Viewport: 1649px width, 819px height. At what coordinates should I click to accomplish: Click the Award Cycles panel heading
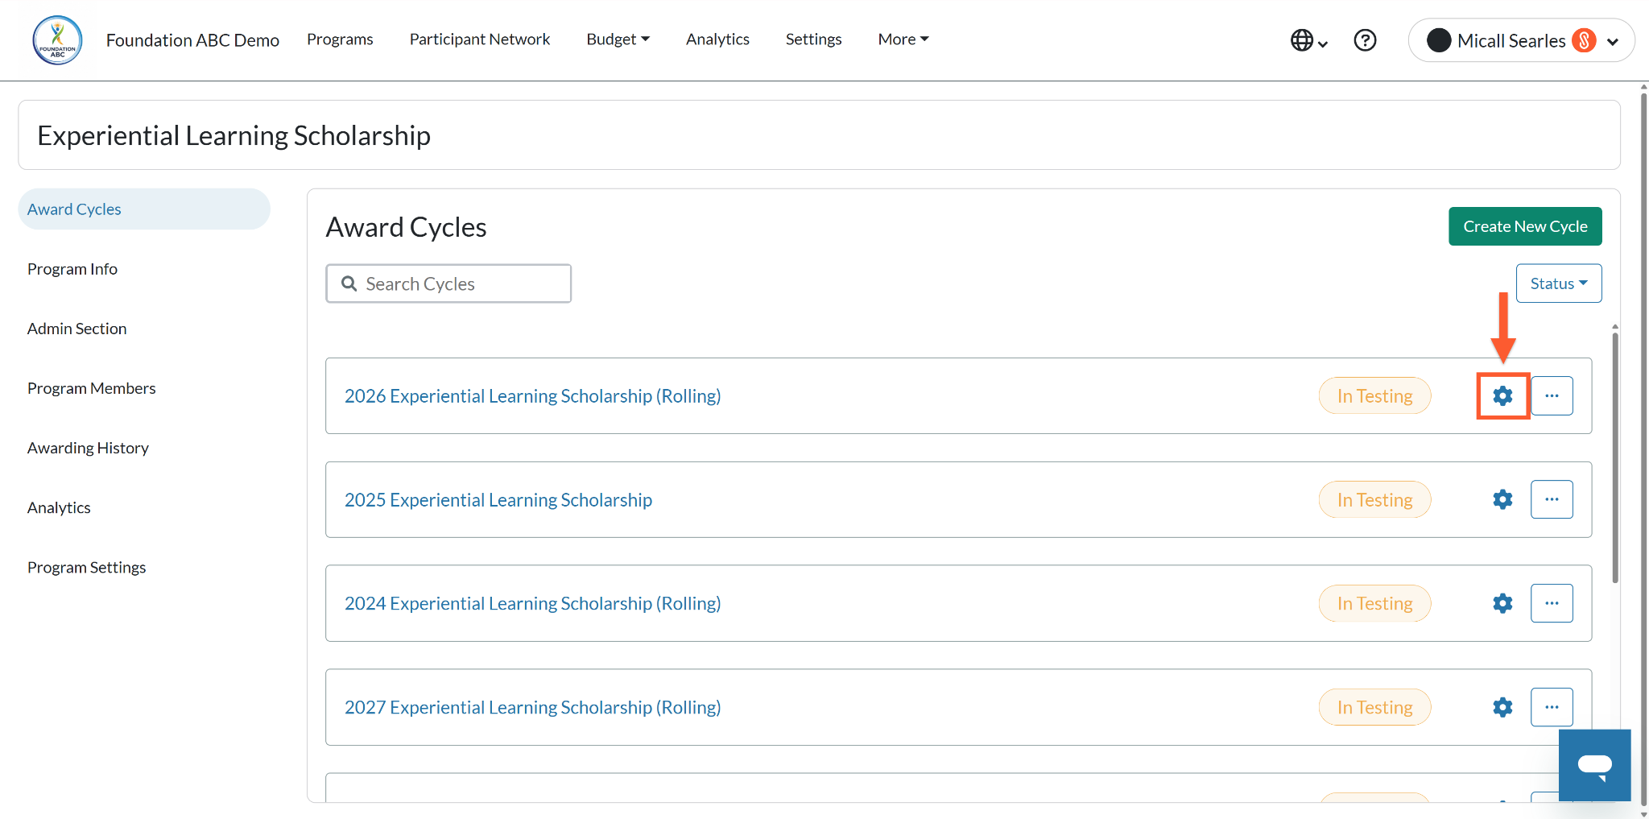[406, 227]
